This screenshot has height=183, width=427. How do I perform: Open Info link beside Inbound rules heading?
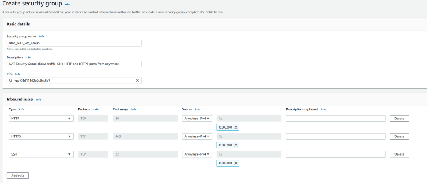[x=38, y=100]
